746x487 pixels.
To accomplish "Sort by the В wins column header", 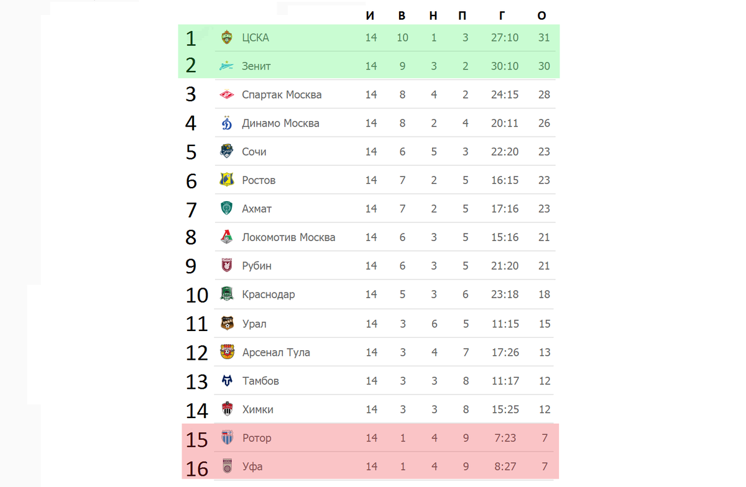I will tap(402, 16).
